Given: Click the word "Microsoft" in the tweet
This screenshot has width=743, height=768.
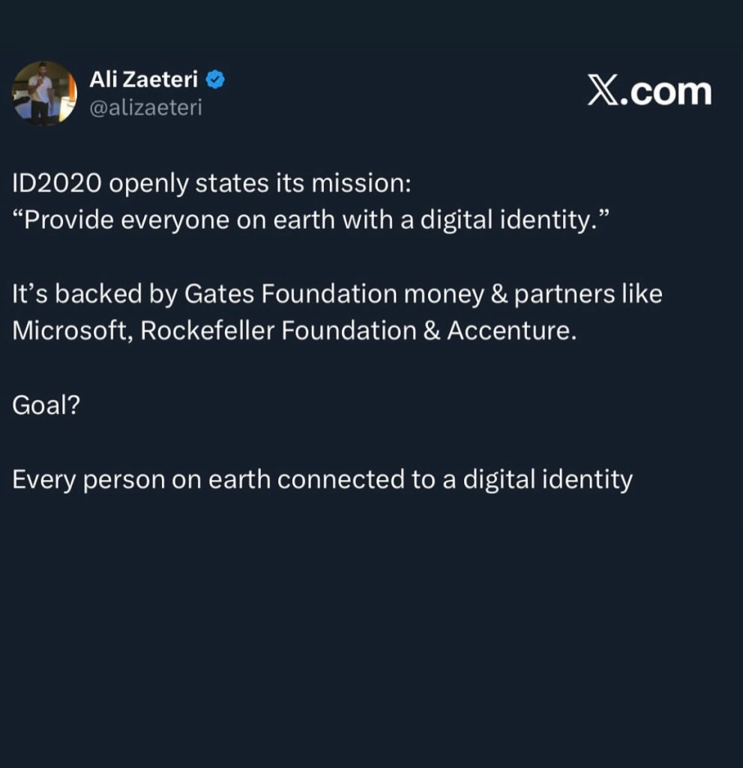Looking at the screenshot, I should 72,331.
